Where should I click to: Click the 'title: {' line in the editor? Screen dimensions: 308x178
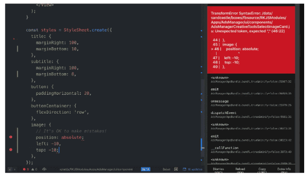tap(41, 36)
